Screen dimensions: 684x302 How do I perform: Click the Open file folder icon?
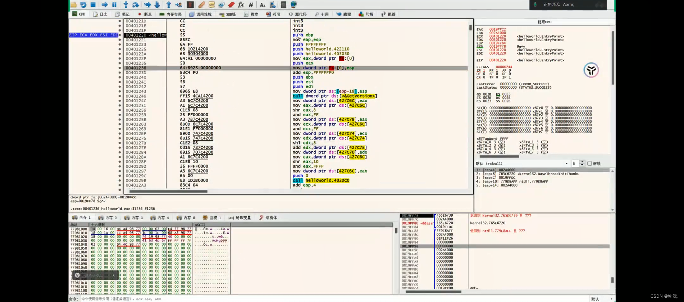74,5
